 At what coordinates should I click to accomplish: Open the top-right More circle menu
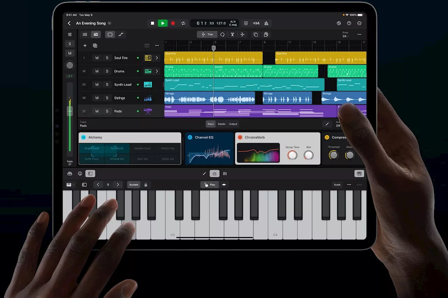(359, 23)
